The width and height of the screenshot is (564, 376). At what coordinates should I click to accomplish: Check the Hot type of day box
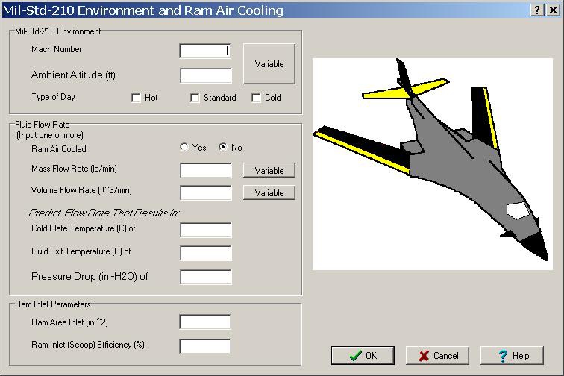136,98
